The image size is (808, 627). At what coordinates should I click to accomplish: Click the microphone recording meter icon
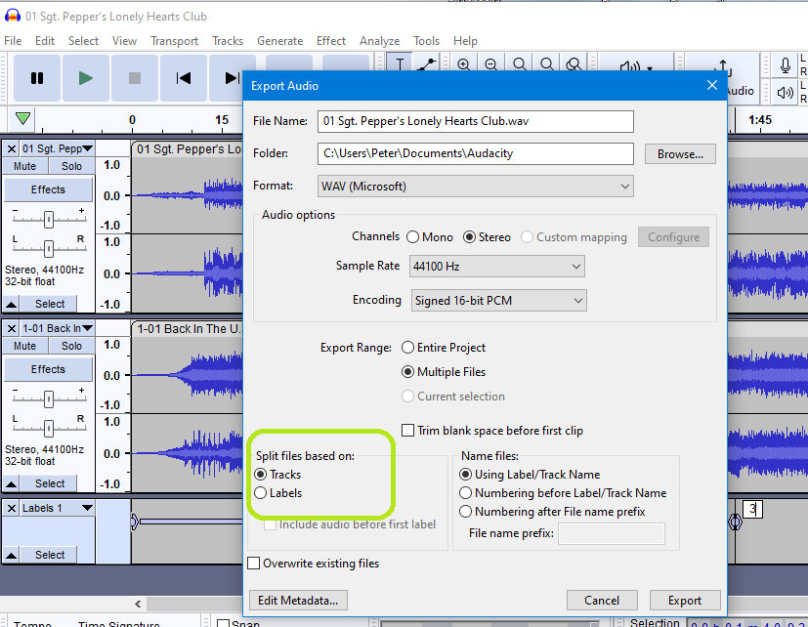[x=785, y=64]
